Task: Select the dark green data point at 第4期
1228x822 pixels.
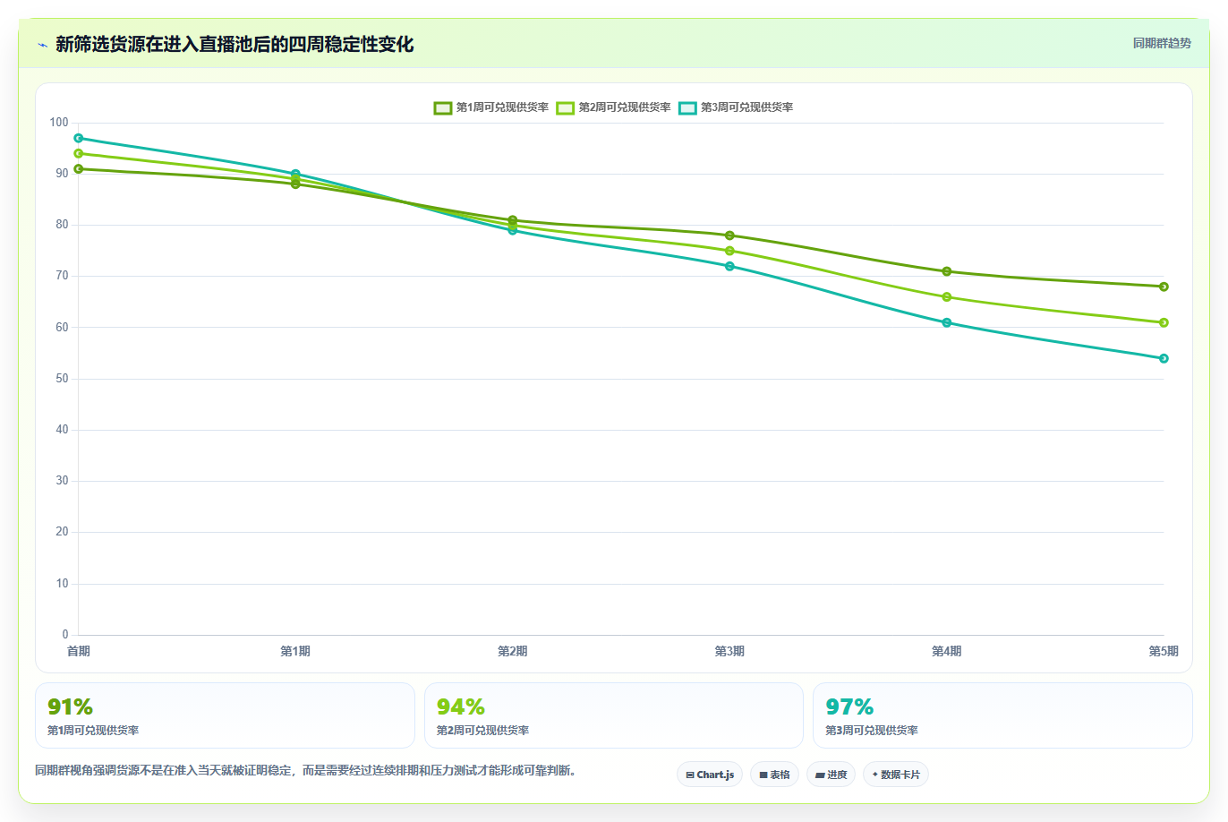Action: (x=947, y=271)
